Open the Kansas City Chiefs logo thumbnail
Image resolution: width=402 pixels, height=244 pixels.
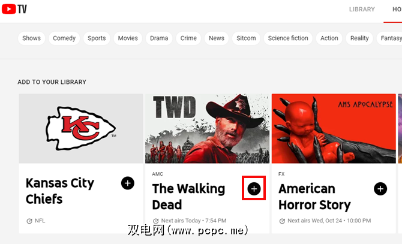coord(81,128)
